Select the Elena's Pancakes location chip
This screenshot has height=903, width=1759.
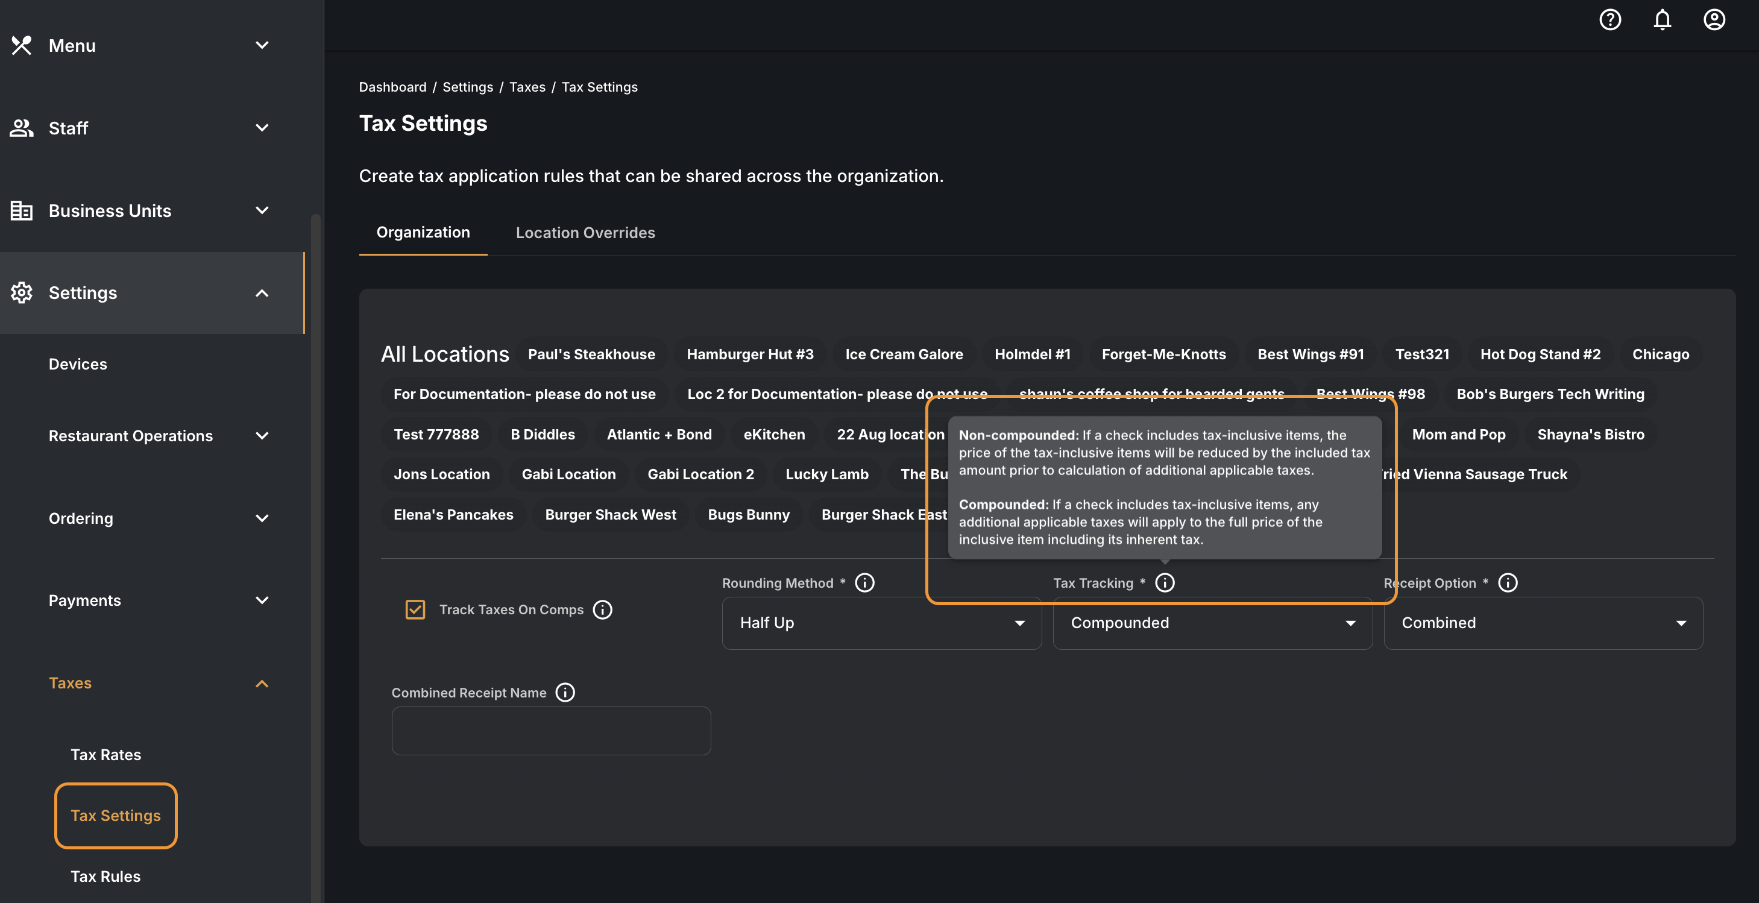click(453, 514)
